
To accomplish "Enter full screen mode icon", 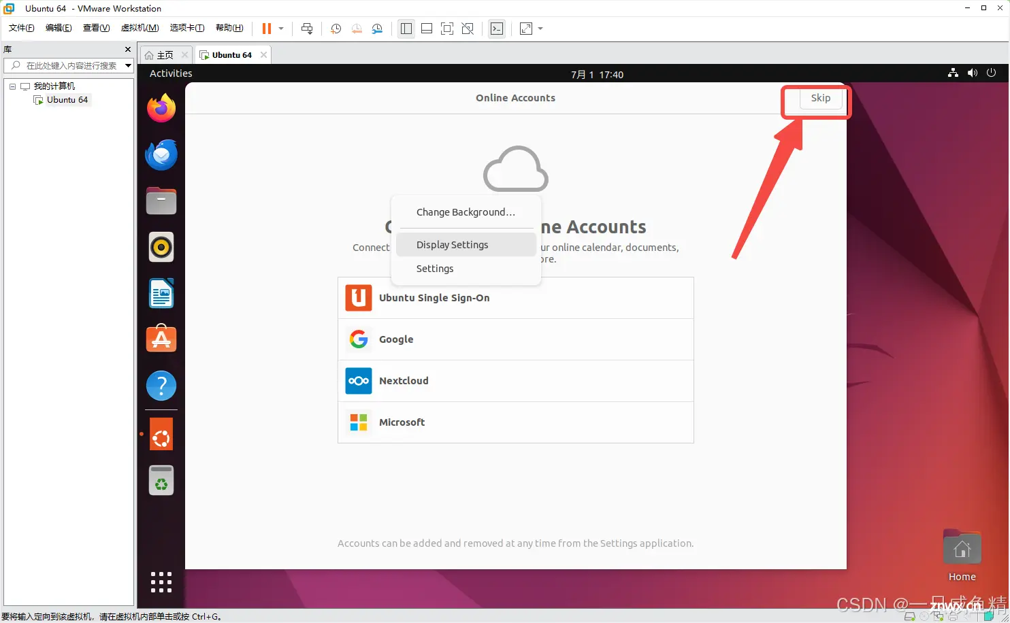I will click(447, 29).
